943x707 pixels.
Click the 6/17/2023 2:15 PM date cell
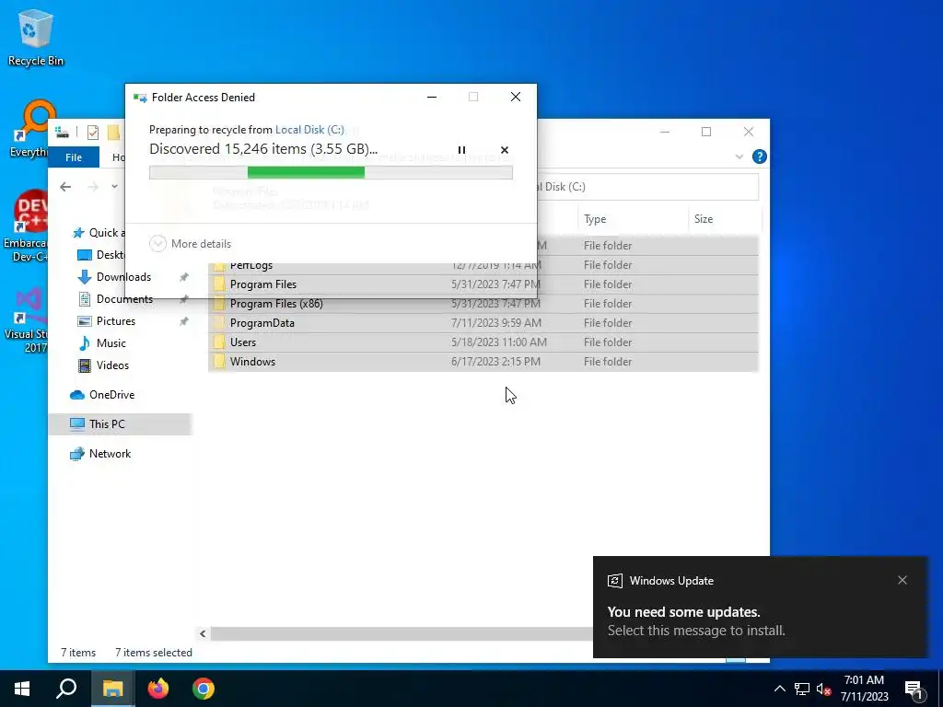pos(495,361)
